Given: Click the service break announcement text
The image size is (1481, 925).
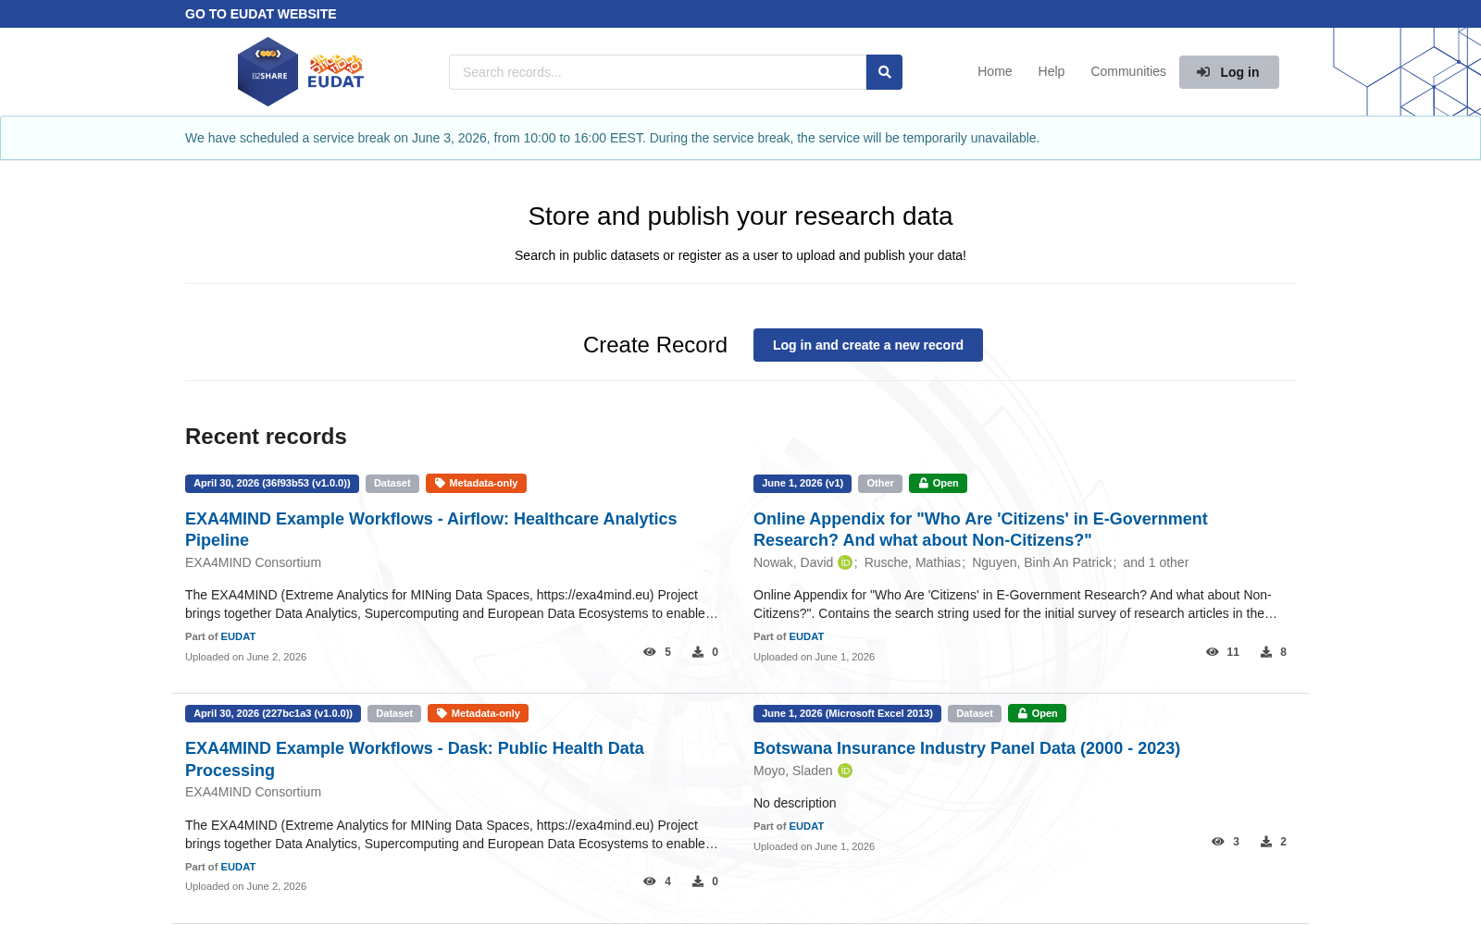Looking at the screenshot, I should [612, 138].
